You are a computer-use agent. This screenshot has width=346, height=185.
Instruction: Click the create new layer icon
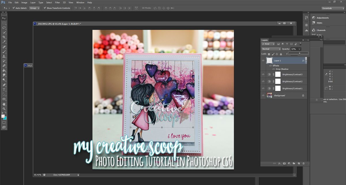click(x=299, y=163)
